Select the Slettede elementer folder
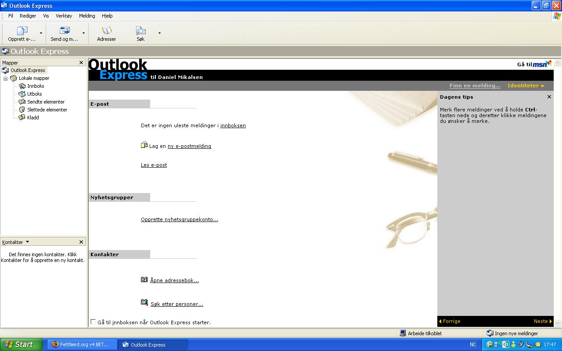 coord(47,110)
